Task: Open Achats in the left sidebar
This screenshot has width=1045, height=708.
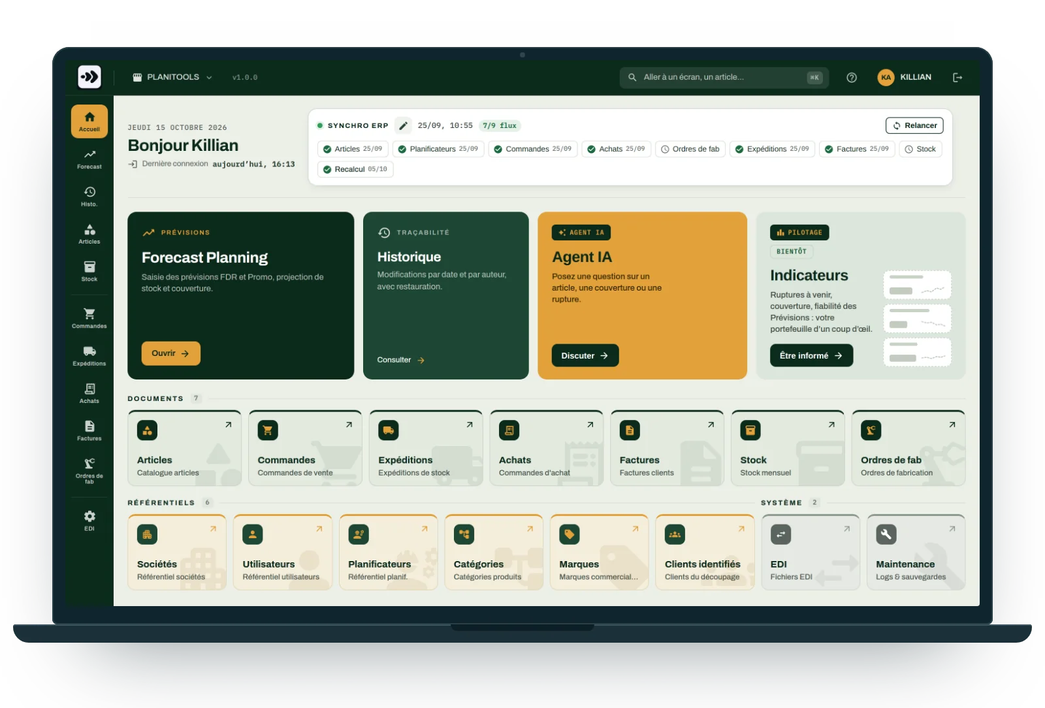Action: [x=89, y=393]
